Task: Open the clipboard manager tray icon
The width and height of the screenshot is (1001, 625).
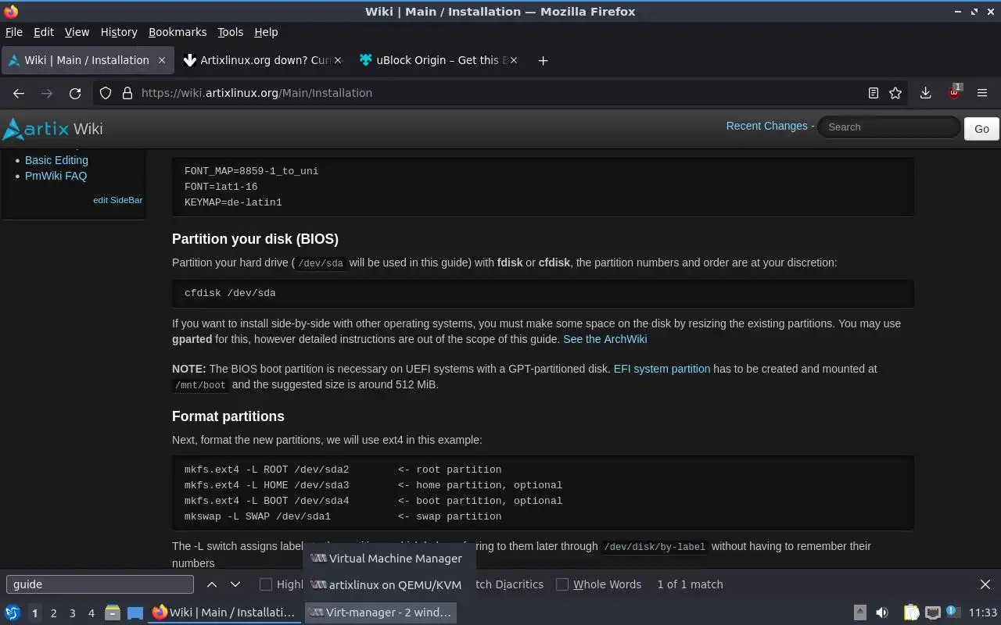Action: (911, 612)
